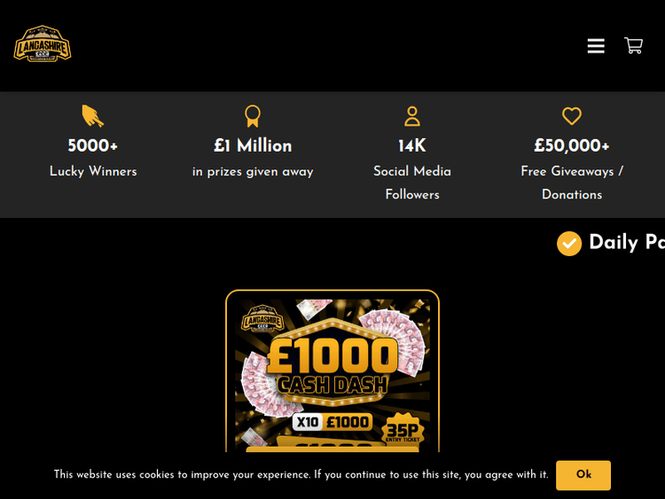
Task: Click the 14K followers heading
Action: coord(412,145)
